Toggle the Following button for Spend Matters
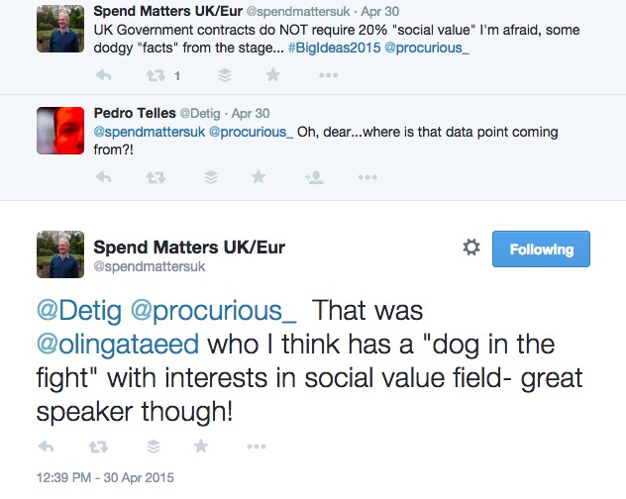Image resolution: width=626 pixels, height=499 pixels. (x=541, y=249)
